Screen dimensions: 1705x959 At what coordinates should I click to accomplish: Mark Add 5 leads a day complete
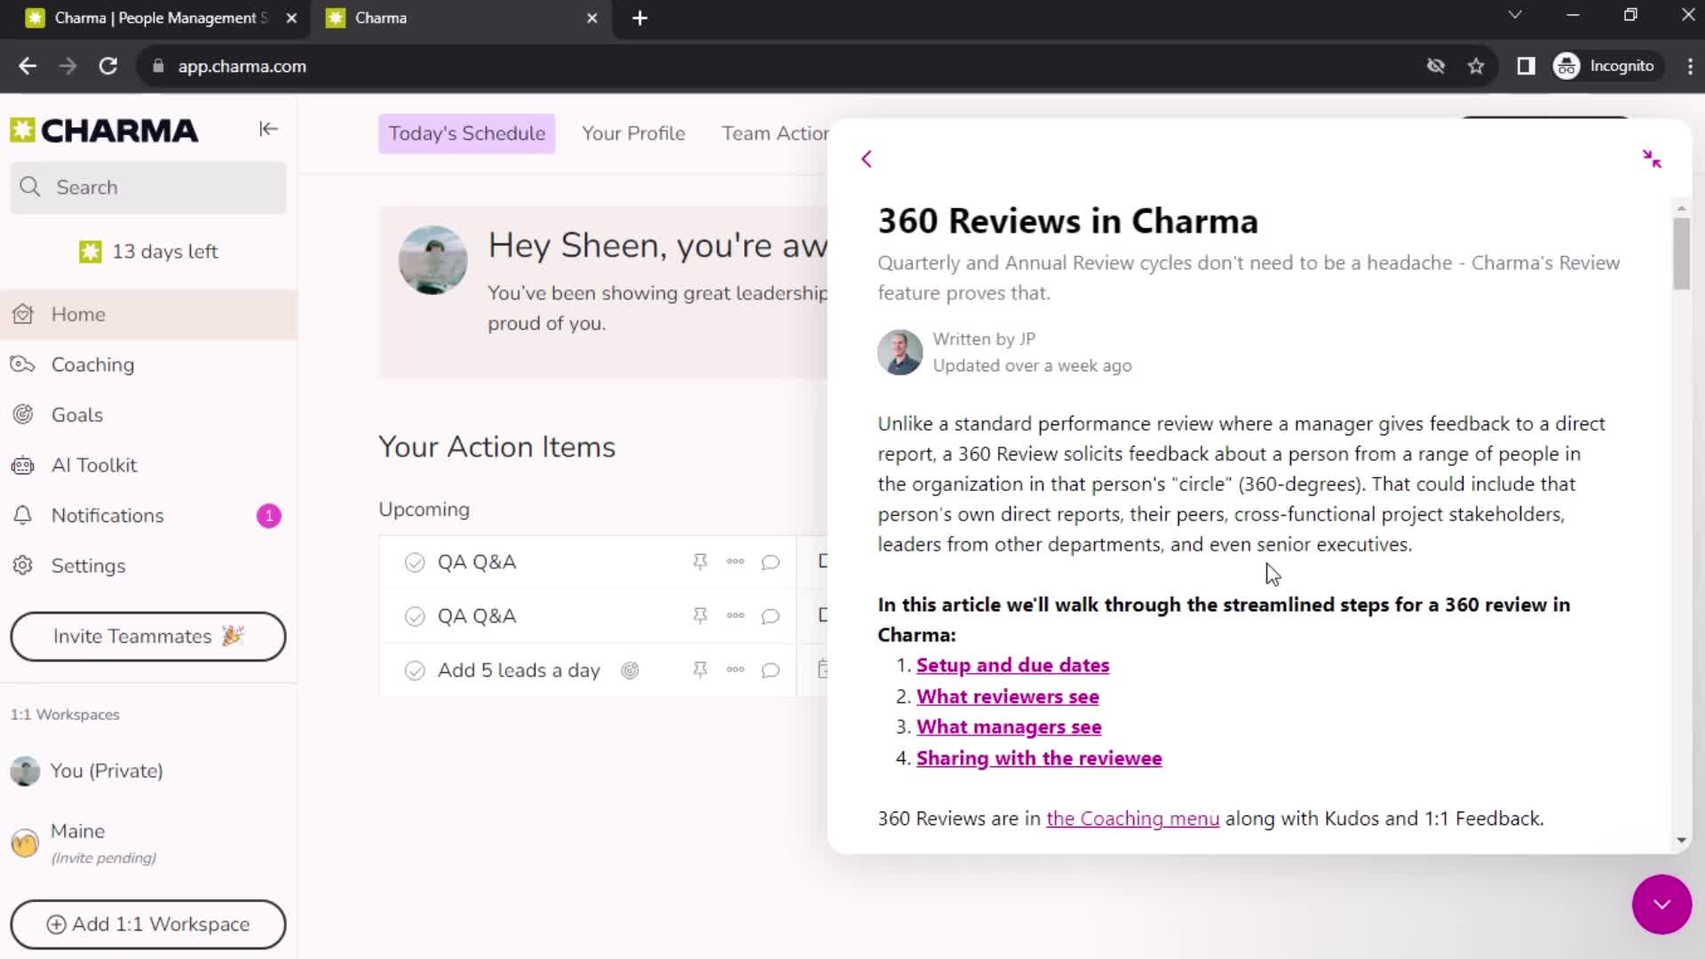pyautogui.click(x=415, y=670)
